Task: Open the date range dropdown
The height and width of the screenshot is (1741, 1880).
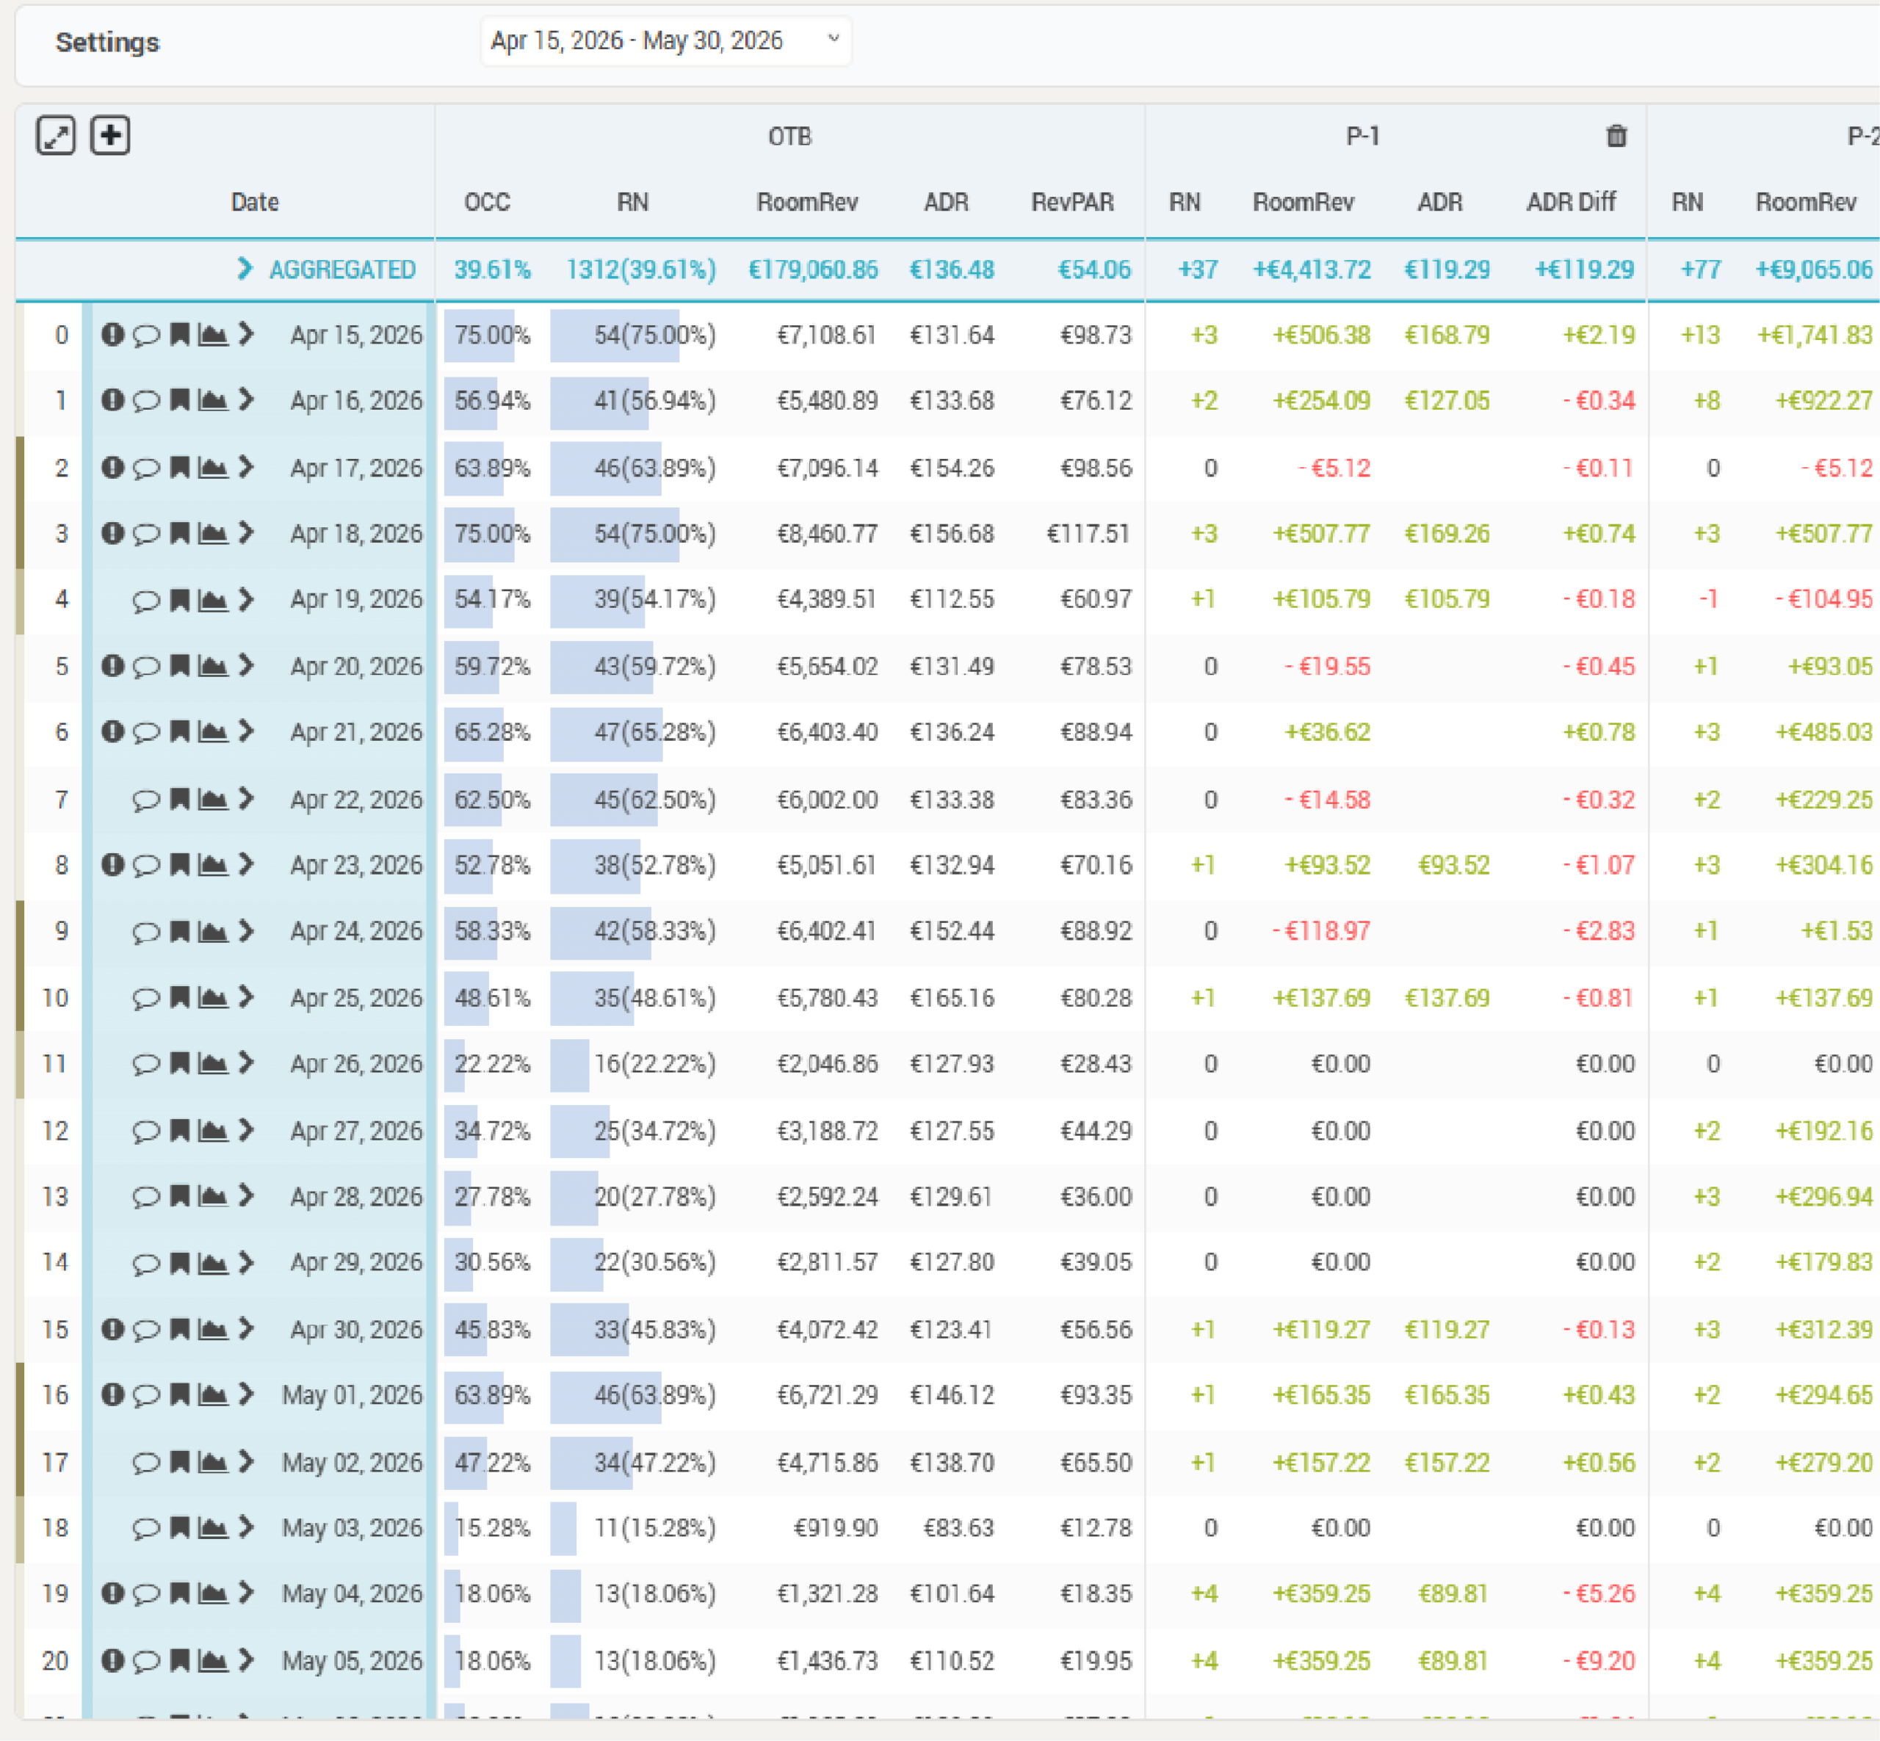Action: 665,40
